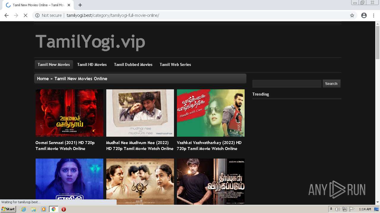Image resolution: width=380 pixels, height=213 pixels.
Task: Open the Tamil Dubbed Movies menu
Action: coord(133,64)
